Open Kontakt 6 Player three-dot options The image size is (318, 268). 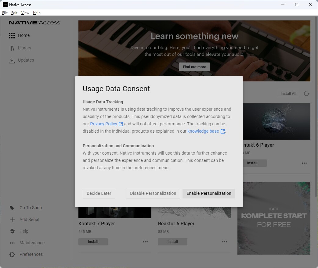[x=304, y=163]
